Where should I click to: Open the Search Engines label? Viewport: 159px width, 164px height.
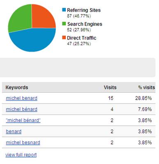click(x=85, y=24)
